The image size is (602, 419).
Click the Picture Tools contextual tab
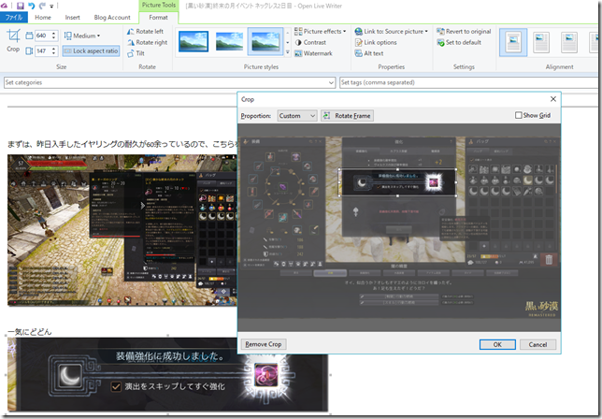coord(159,5)
